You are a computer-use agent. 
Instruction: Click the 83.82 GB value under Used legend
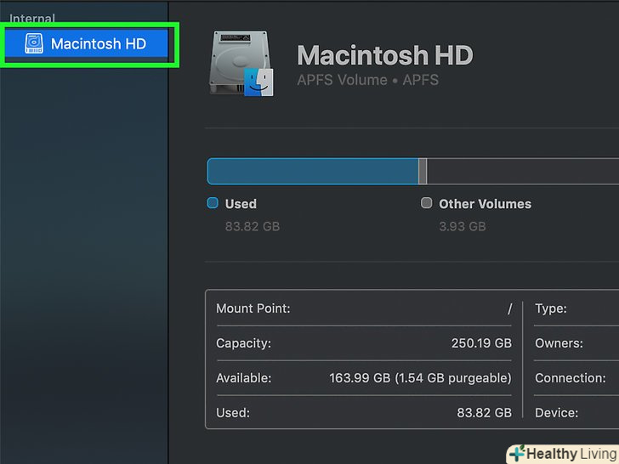pyautogui.click(x=252, y=226)
